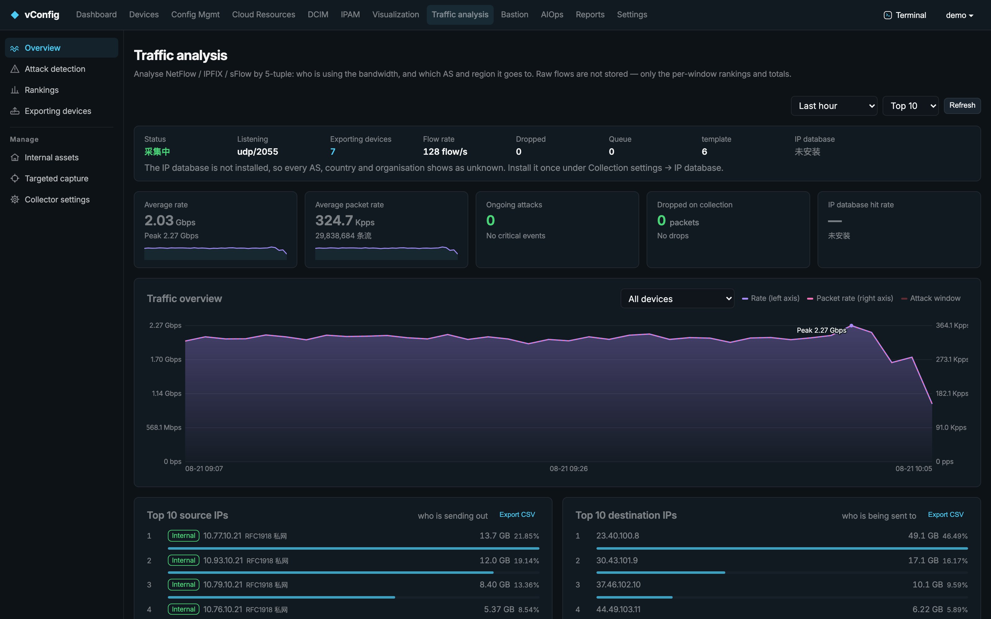Toggle the Packet rate (right axis) legend
The width and height of the screenshot is (991, 619).
tap(850, 298)
